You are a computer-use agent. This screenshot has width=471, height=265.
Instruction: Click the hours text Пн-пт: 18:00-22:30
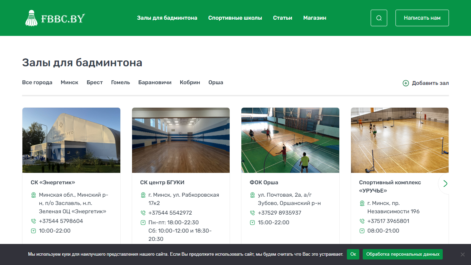174,223
